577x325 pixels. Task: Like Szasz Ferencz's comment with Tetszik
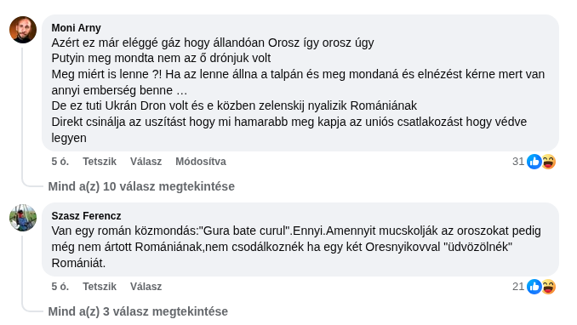[x=100, y=287]
